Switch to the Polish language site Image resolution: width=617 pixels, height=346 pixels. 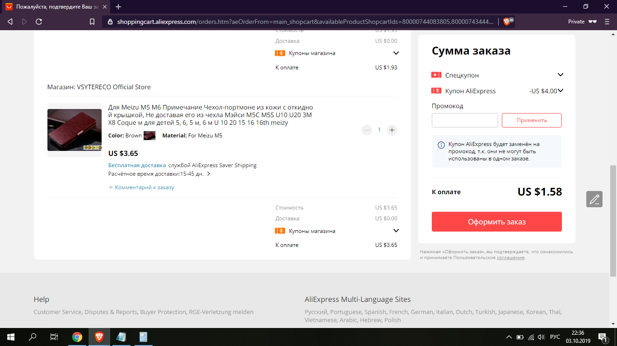tap(393, 320)
